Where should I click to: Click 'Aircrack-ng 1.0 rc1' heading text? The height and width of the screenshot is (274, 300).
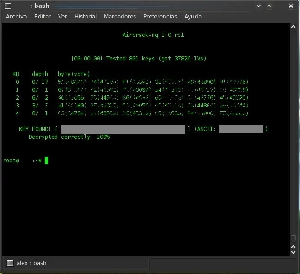tap(153, 35)
